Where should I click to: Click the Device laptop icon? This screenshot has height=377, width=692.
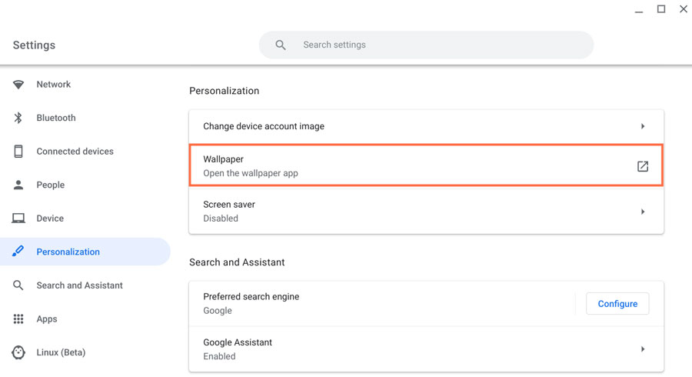(x=18, y=219)
